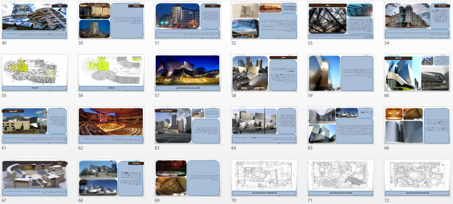Screen dimensions: 453x204
Task: Select slide 62 showing concert auditorium interior
Action: click(111, 125)
